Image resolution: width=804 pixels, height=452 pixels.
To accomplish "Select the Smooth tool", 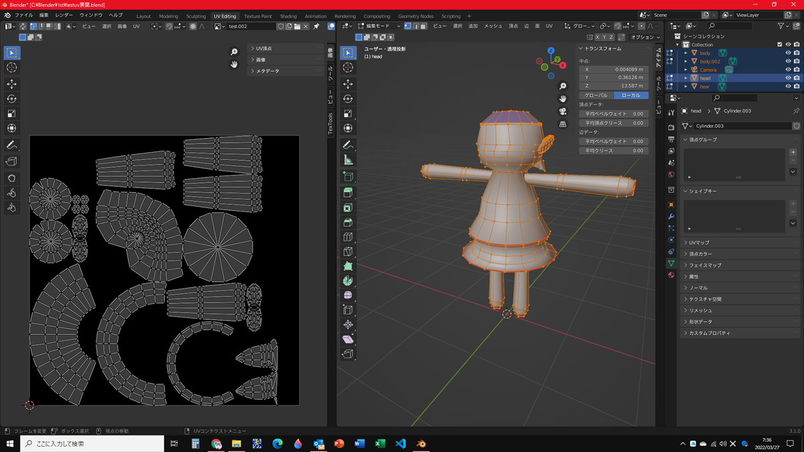I will pyautogui.click(x=348, y=295).
